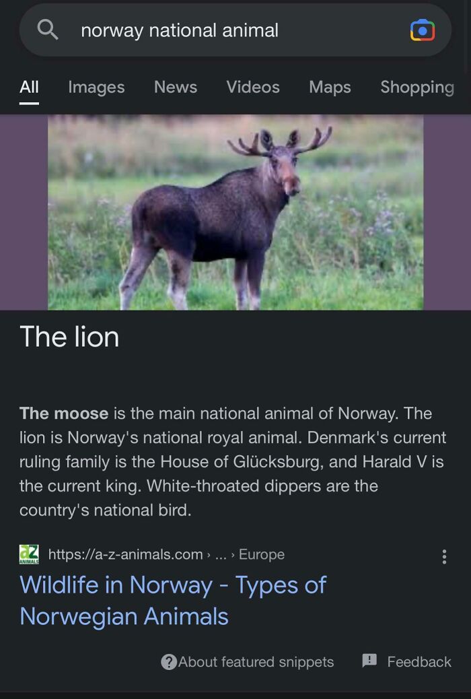The height and width of the screenshot is (699, 471).
Task: Expand the breadcrumb ellipsis in URL path
Action: [x=220, y=554]
